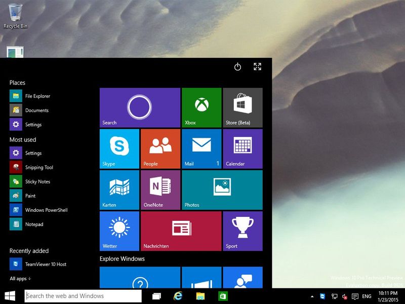The height and width of the screenshot is (304, 405).
Task: Launch the Skype tile
Action: tap(119, 148)
